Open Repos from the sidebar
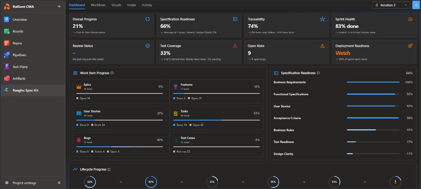 (x=32, y=43)
